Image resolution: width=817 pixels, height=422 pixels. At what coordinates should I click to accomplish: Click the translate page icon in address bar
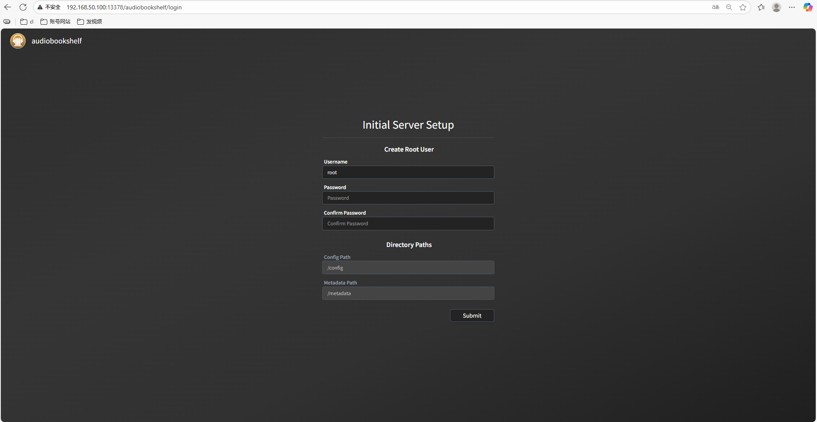(x=715, y=7)
